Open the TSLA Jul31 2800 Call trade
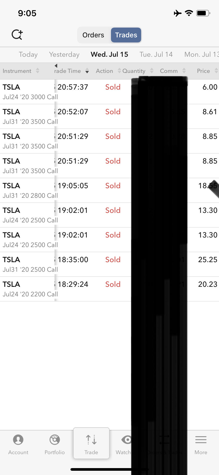219x475 pixels. coord(30,190)
